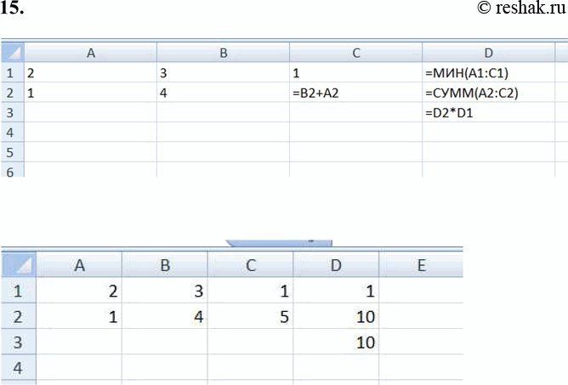568x385 pixels.
Task: Select cell with formula =D2*D1
Action: [x=488, y=113]
